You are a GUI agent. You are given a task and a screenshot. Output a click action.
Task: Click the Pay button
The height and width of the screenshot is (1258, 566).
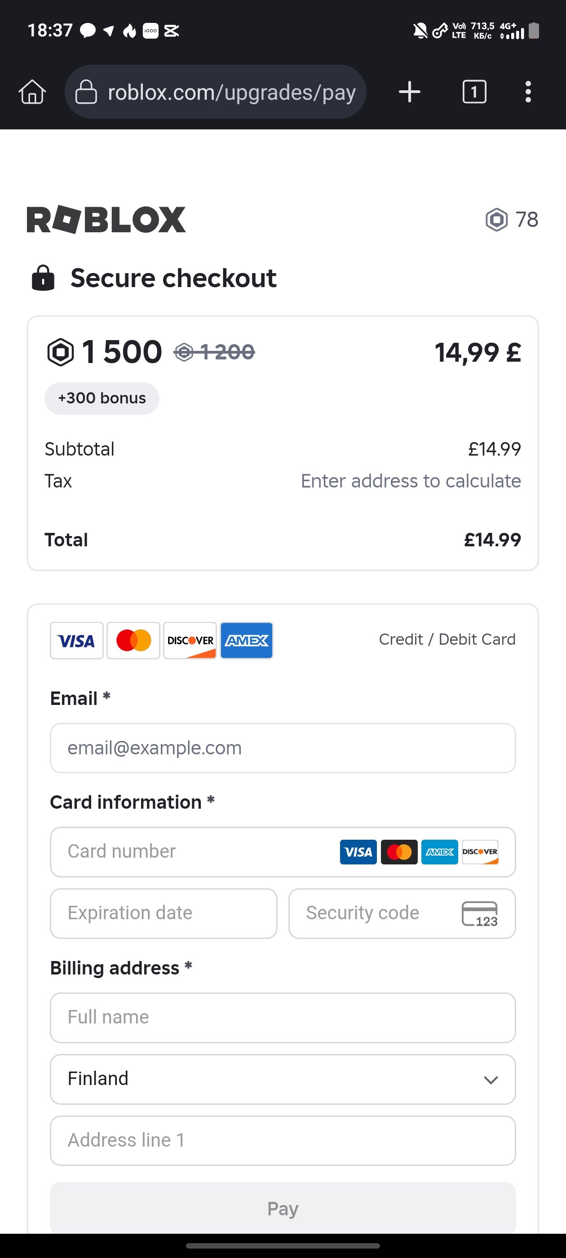click(x=283, y=1208)
